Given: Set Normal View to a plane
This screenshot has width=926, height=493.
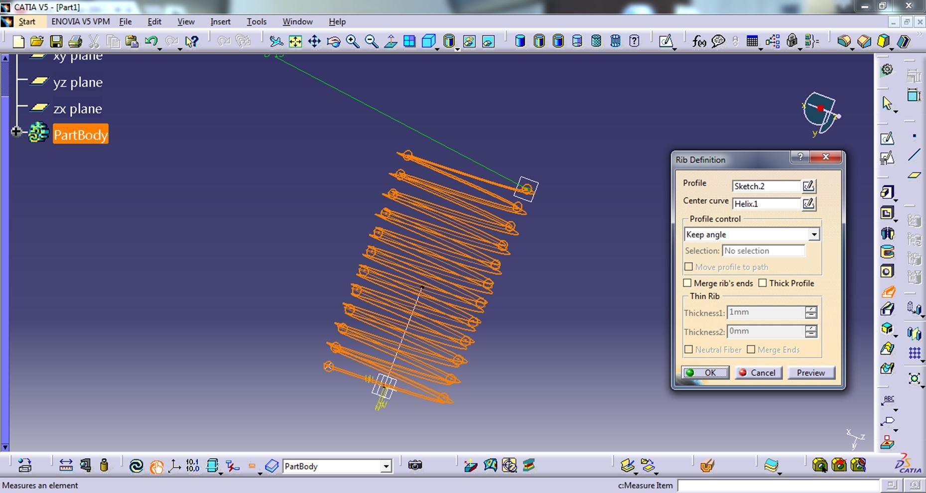Looking at the screenshot, I should coord(391,41).
